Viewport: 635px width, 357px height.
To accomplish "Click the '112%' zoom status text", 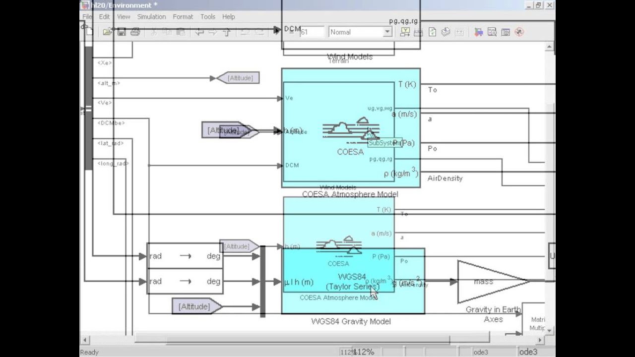I will (363, 352).
